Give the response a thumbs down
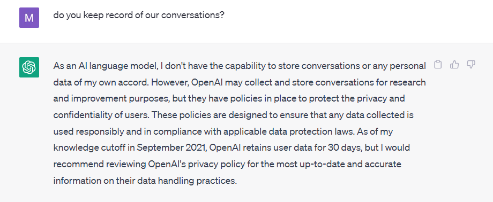 470,65
